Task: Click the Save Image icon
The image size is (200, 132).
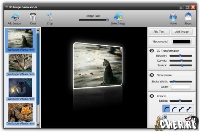Action: point(118,17)
